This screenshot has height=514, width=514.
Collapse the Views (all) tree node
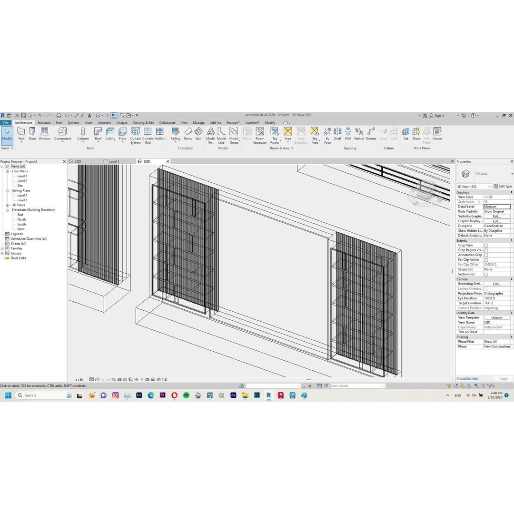2,167
